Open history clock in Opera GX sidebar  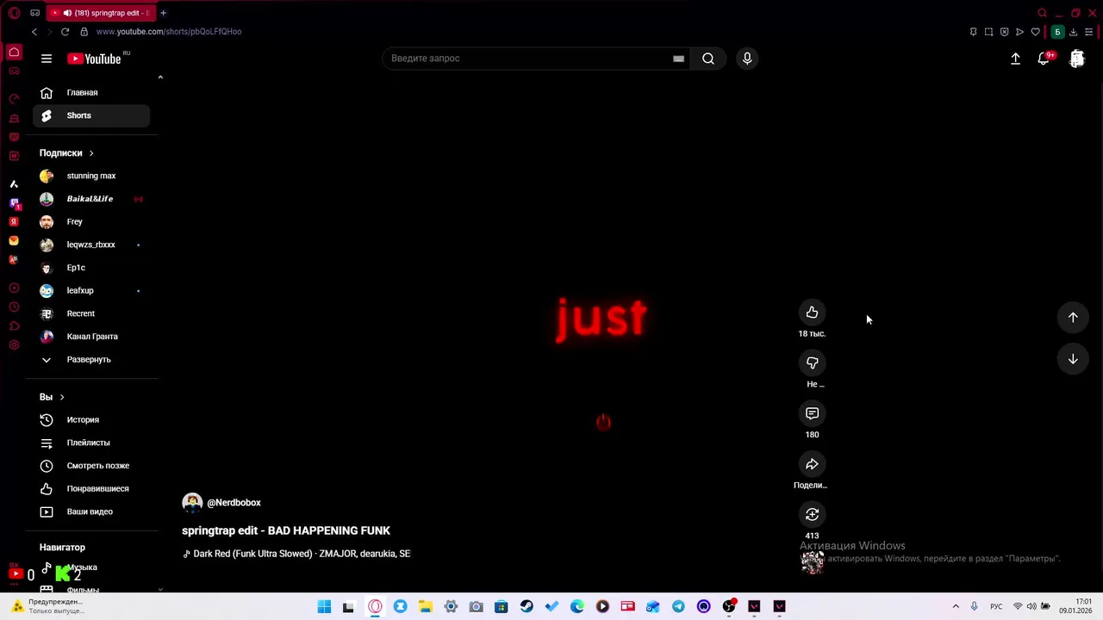click(14, 307)
